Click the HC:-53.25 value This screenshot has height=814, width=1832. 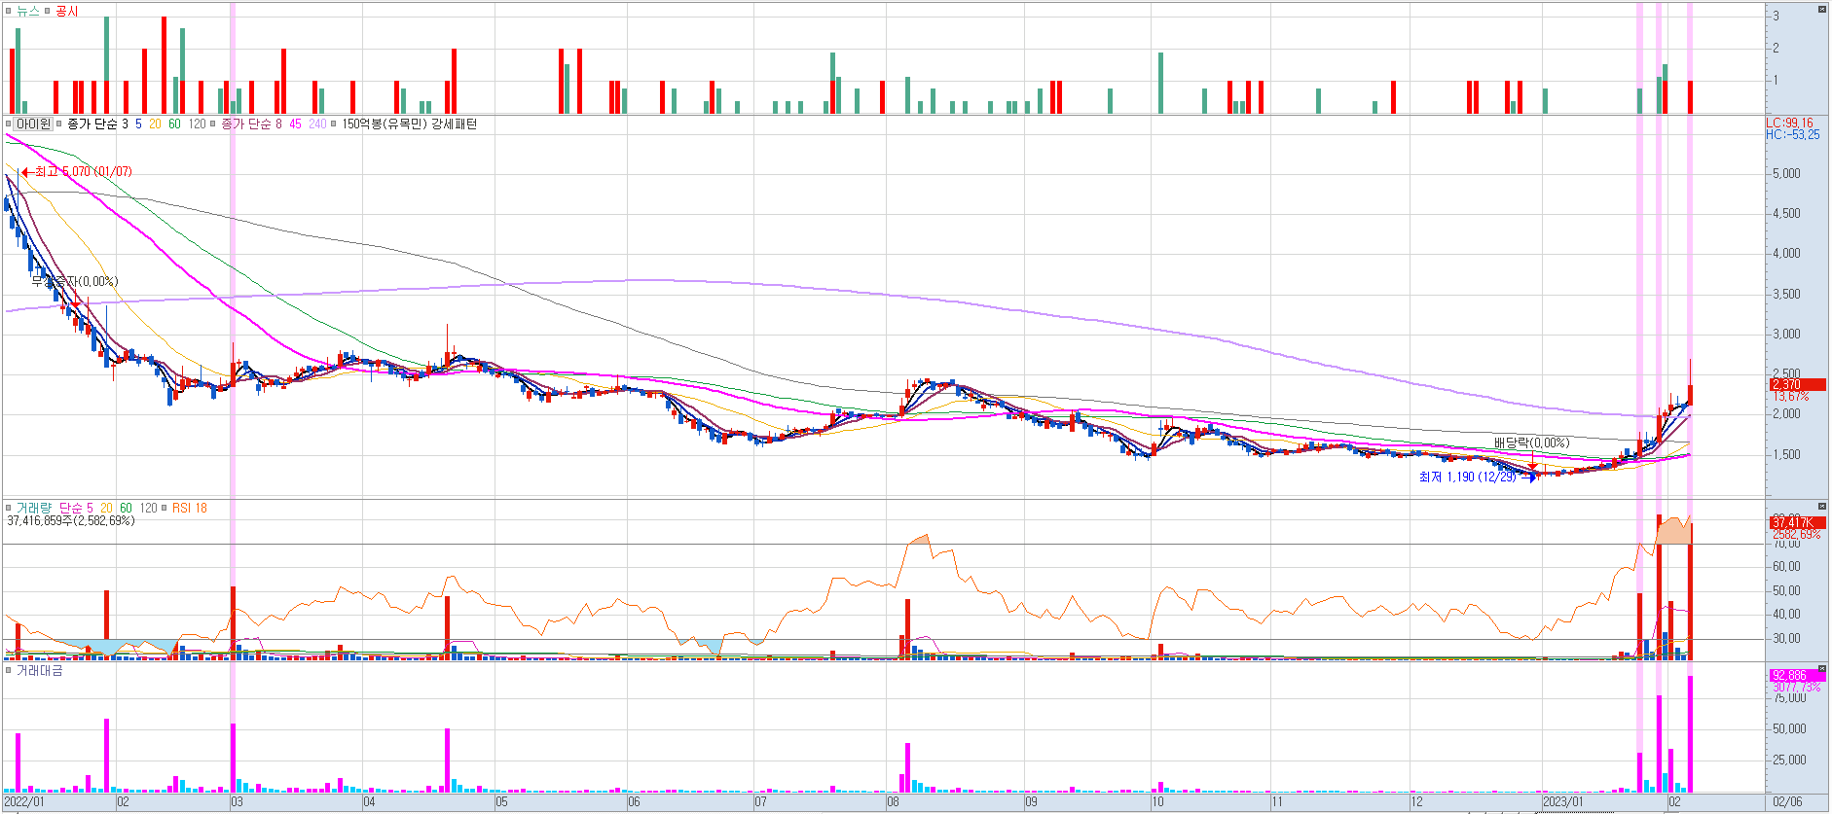pos(1792,134)
